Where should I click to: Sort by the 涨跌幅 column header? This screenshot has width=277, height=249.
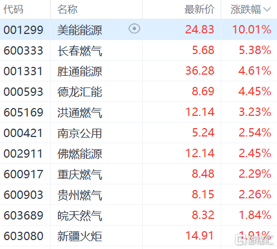[x=246, y=9]
